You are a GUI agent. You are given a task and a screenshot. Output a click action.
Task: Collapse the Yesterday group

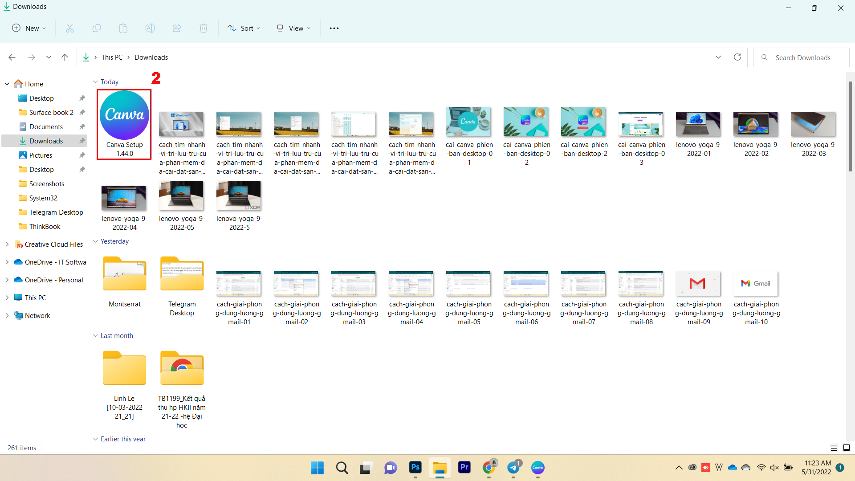(x=95, y=241)
